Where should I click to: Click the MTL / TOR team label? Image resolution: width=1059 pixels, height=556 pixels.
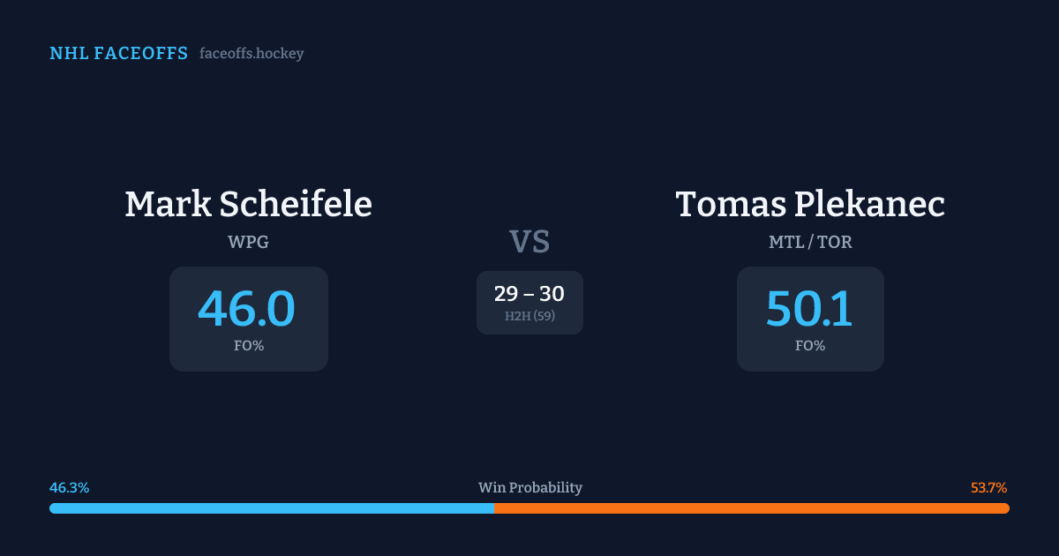(810, 242)
